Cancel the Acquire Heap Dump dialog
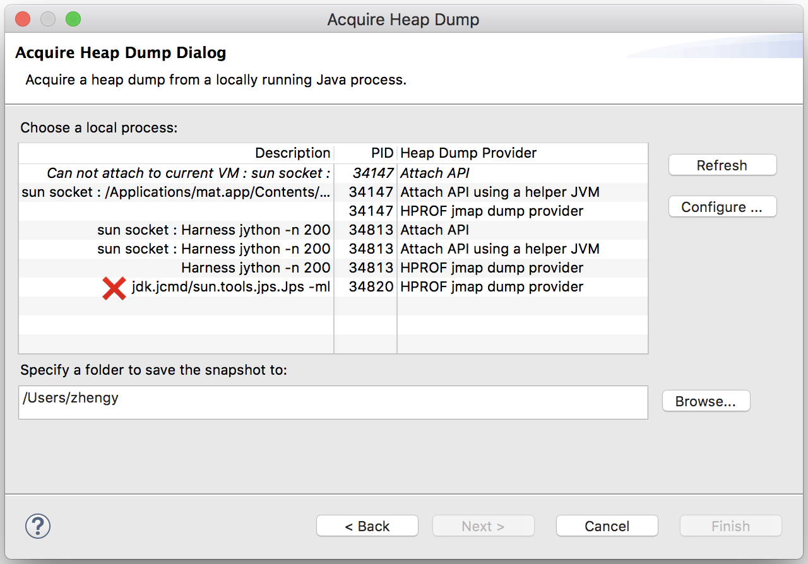Viewport: 808px width, 564px height. pyautogui.click(x=607, y=526)
